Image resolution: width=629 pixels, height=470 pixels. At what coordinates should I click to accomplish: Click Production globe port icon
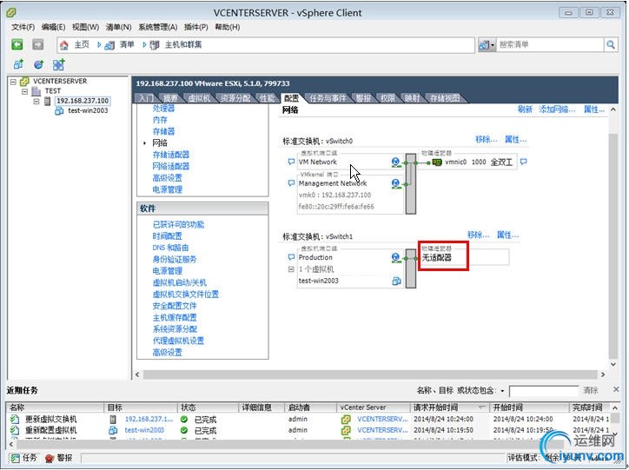pyautogui.click(x=396, y=258)
